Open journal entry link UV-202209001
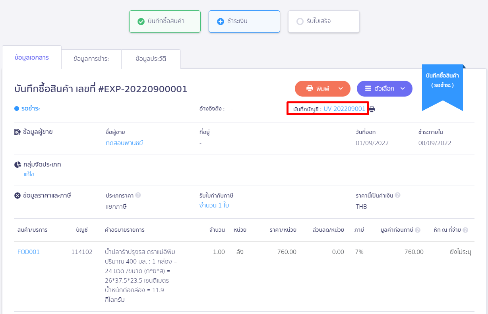Viewport: 488px width, 314px height. pos(344,109)
